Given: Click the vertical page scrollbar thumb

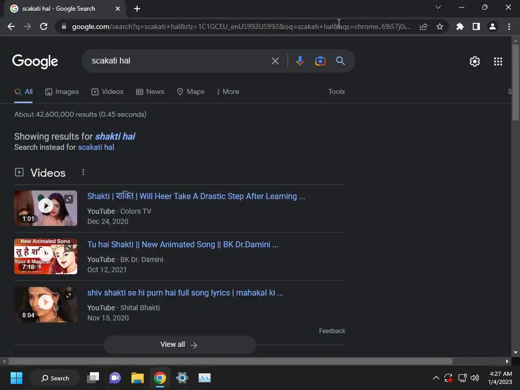Looking at the screenshot, I should point(515,82).
